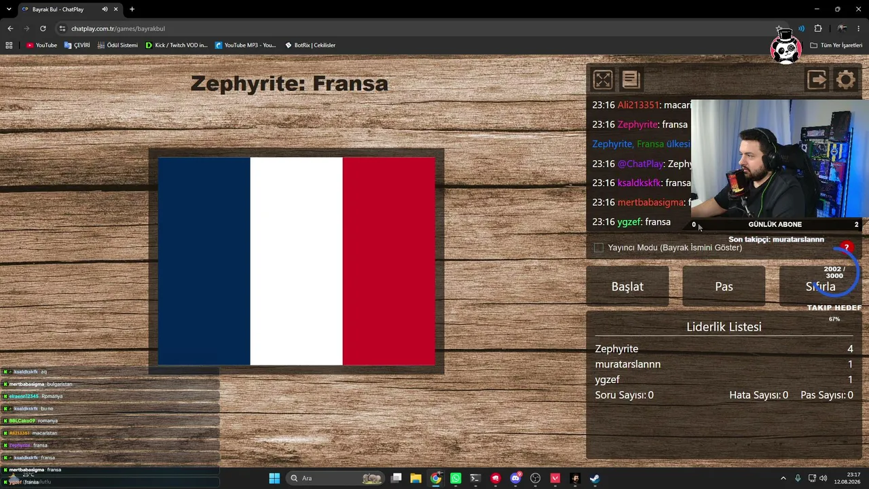
Task: Reload the chatplay page
Action: pyautogui.click(x=43, y=29)
